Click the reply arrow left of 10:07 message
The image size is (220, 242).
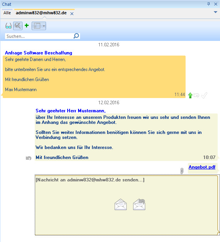pos(29,158)
